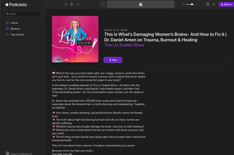This screenshot has height=155, width=234.
Task: Click the 'MAY 20 · S1, E2 · 45 MIN' line
Action: 116,30
